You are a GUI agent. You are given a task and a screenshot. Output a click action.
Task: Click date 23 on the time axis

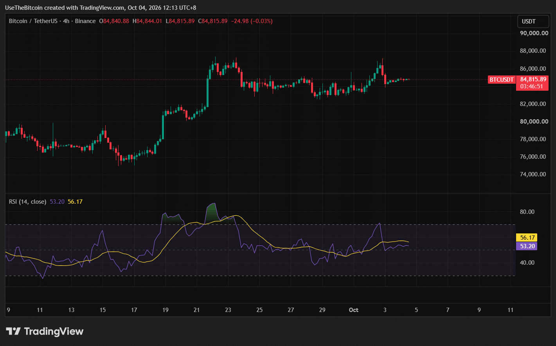tap(228, 310)
